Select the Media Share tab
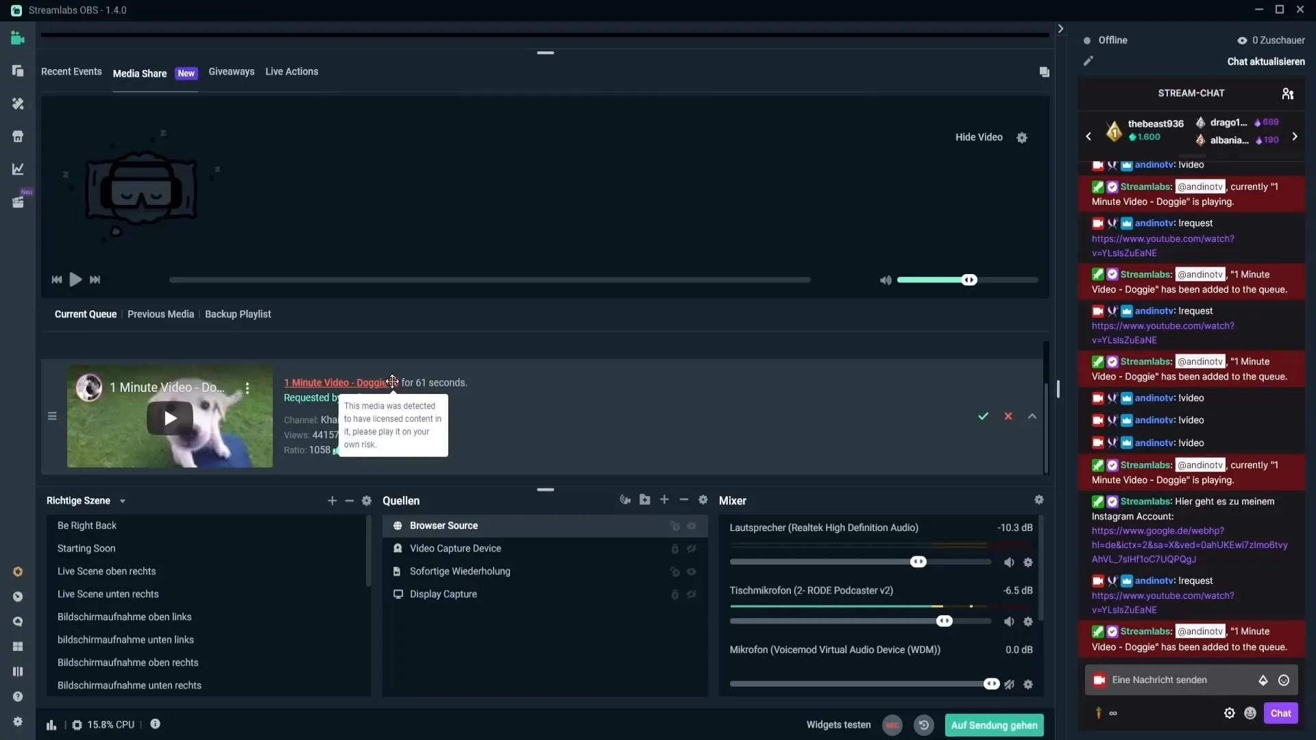Viewport: 1316px width, 740px height. point(140,73)
